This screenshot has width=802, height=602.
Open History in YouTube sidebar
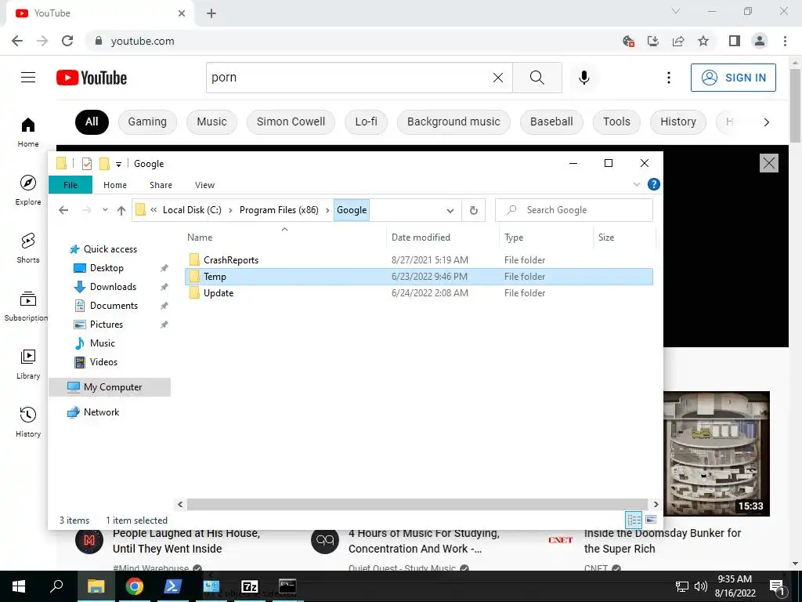(x=28, y=422)
